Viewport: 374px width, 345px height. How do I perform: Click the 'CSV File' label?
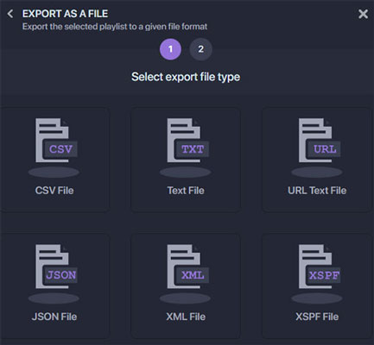pos(54,191)
